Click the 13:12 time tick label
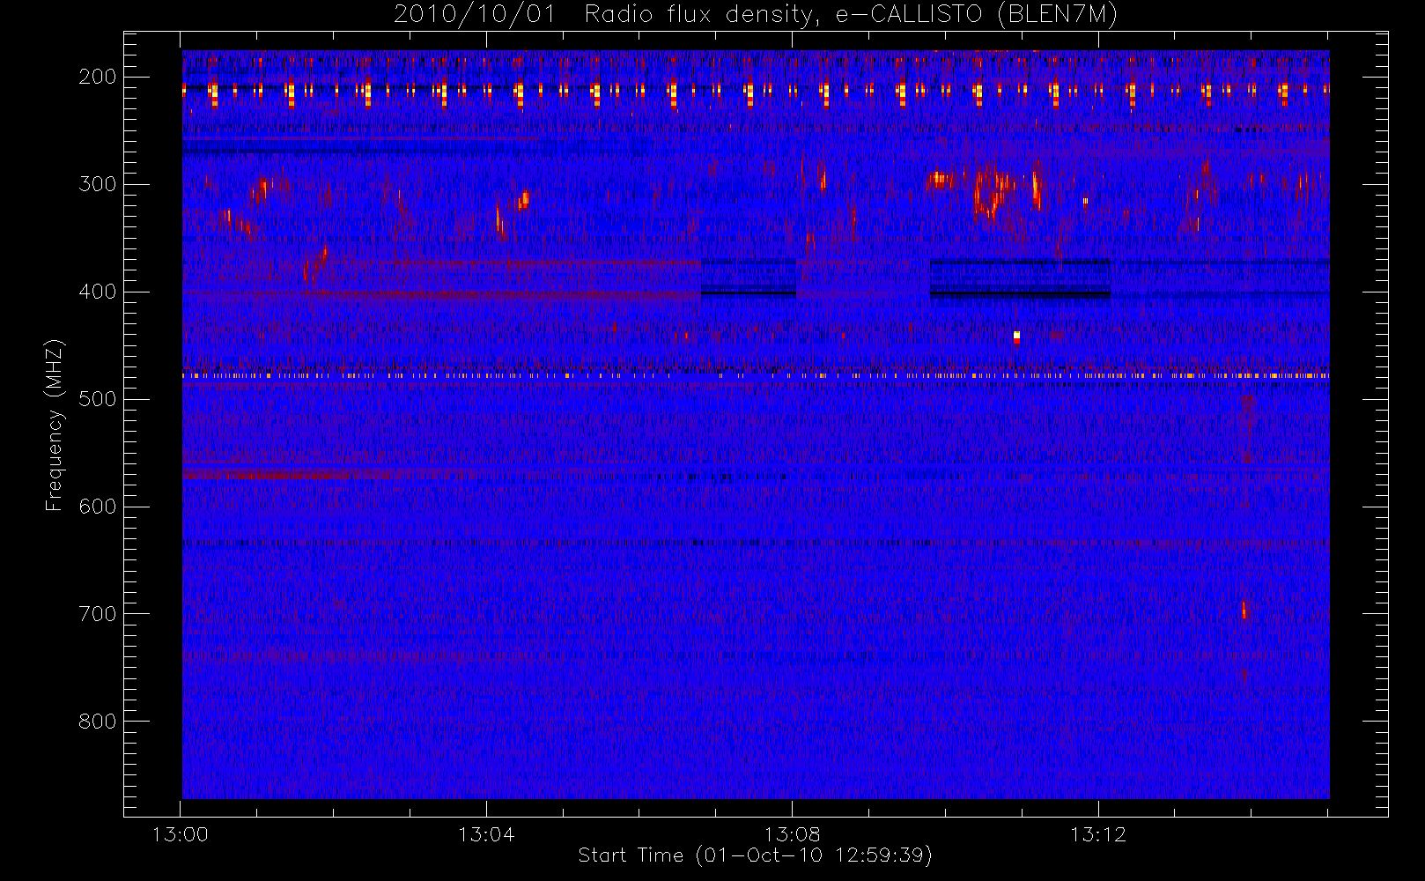The width and height of the screenshot is (1425, 881). point(1098,834)
